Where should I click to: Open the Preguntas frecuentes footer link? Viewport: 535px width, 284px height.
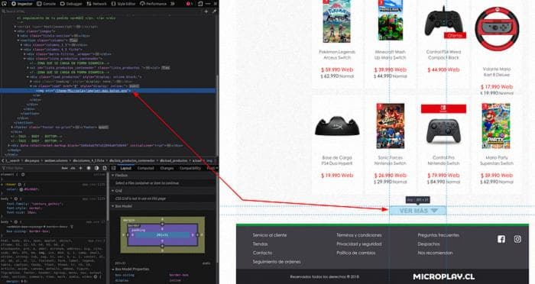click(439, 235)
